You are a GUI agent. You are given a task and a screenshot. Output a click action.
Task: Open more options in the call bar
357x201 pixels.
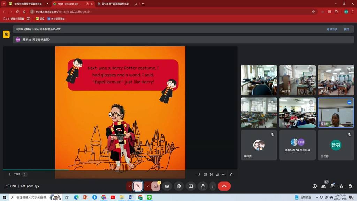[x=213, y=186]
